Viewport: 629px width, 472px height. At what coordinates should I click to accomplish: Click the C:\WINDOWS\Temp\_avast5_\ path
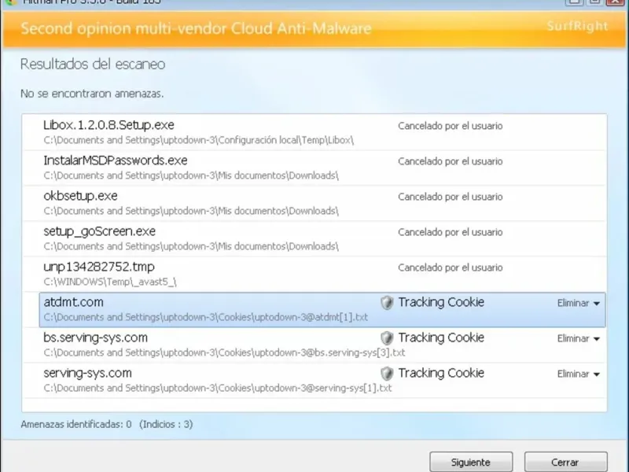click(x=110, y=282)
